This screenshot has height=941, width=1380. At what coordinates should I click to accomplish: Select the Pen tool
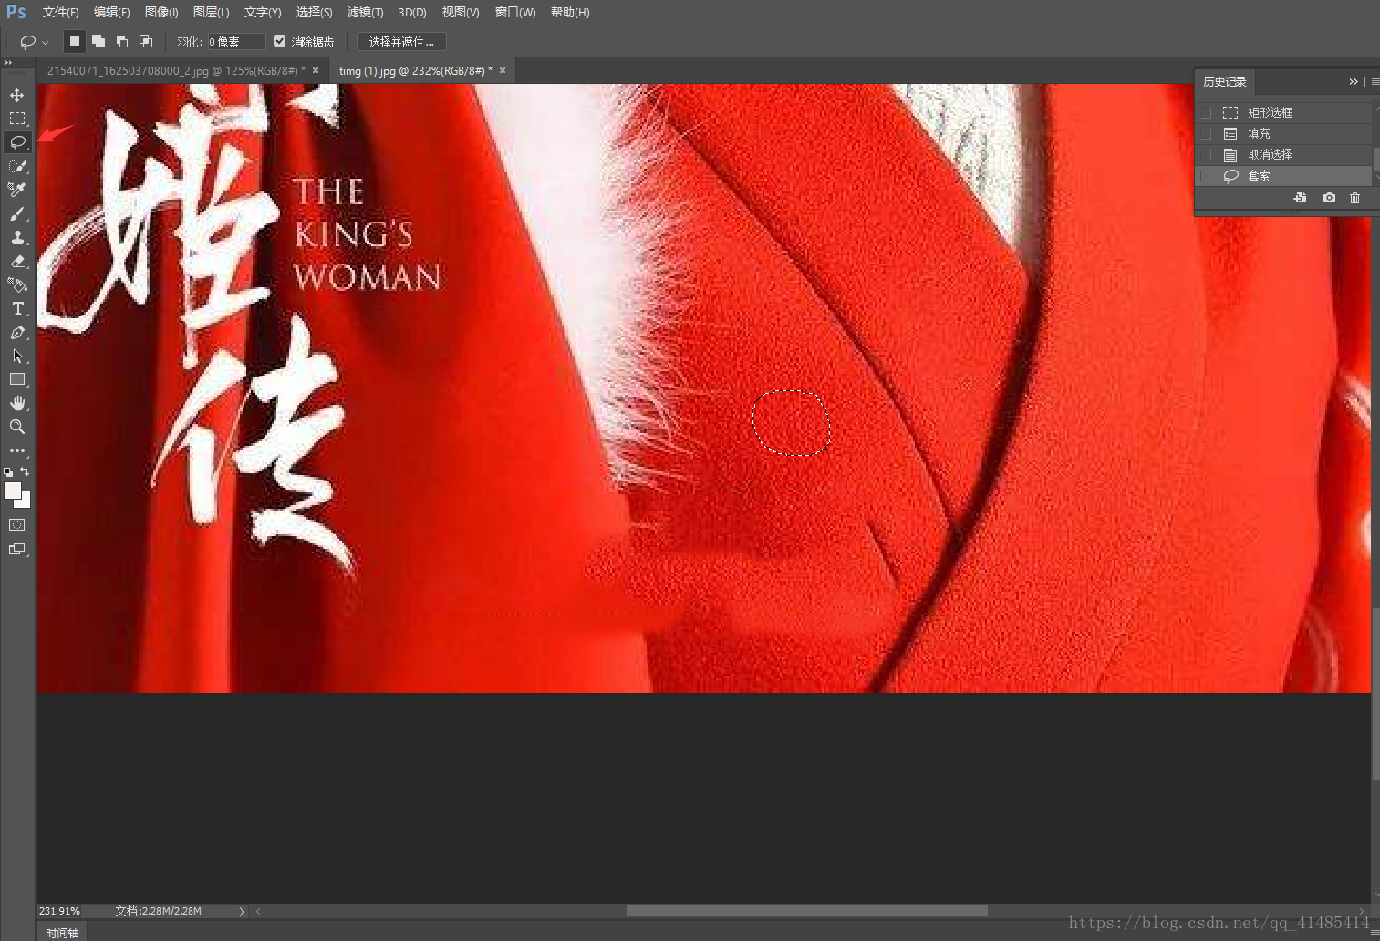click(x=17, y=332)
